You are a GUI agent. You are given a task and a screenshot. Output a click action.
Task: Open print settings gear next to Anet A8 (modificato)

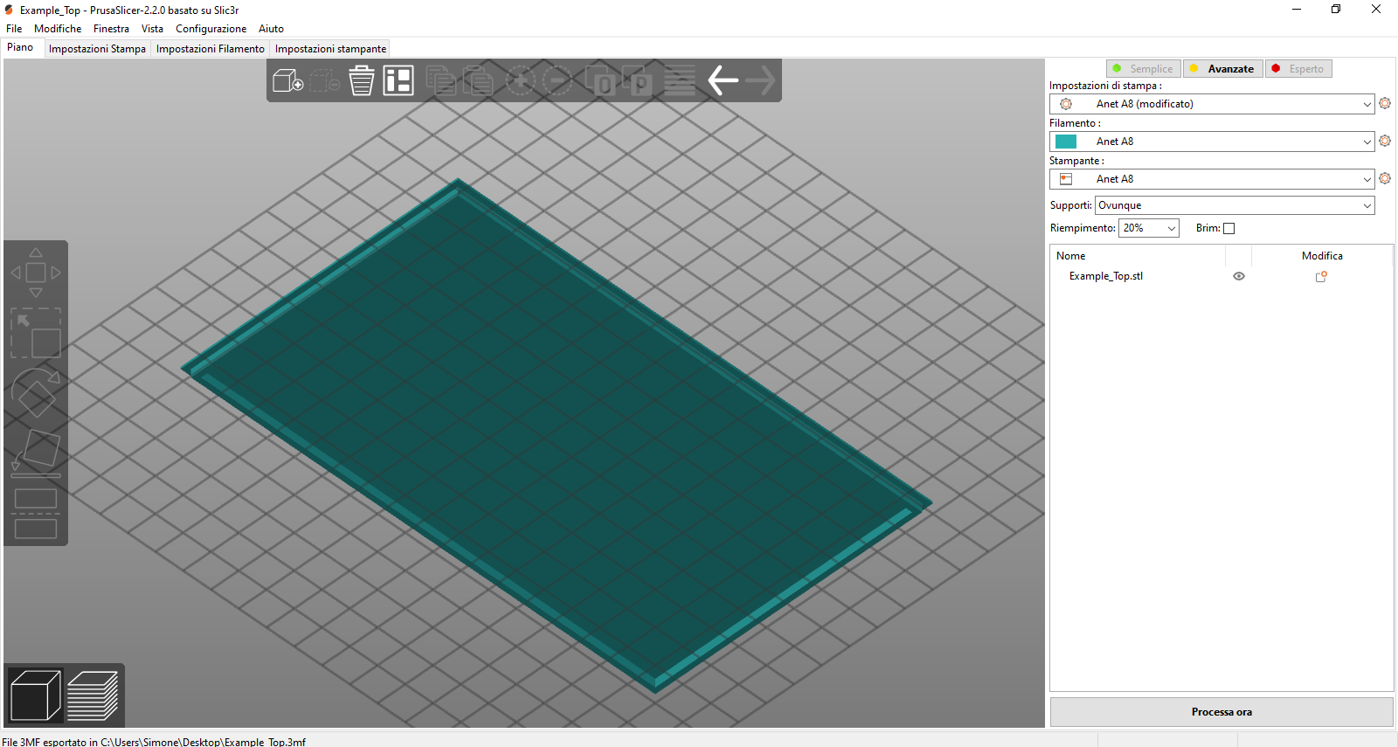click(x=1385, y=103)
